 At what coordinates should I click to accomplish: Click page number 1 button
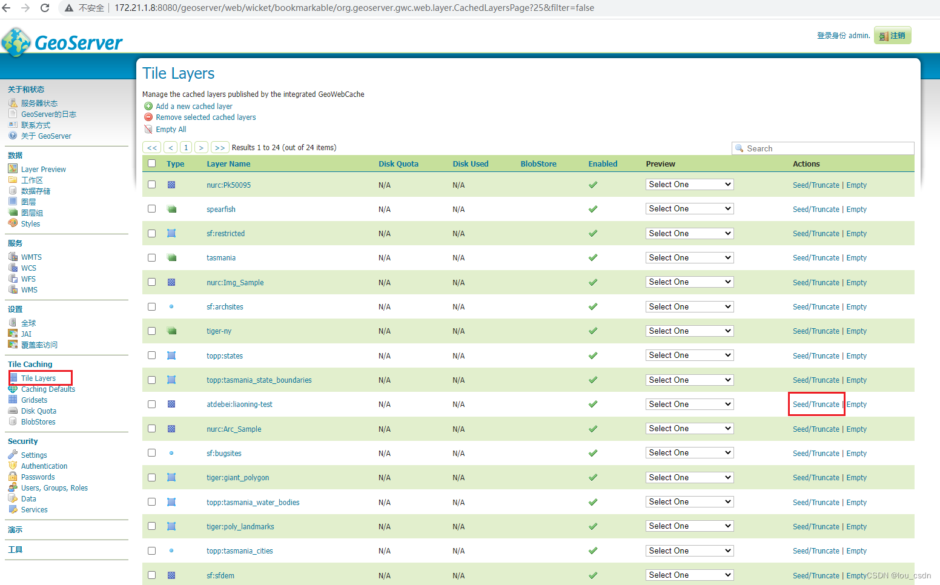[186, 147]
